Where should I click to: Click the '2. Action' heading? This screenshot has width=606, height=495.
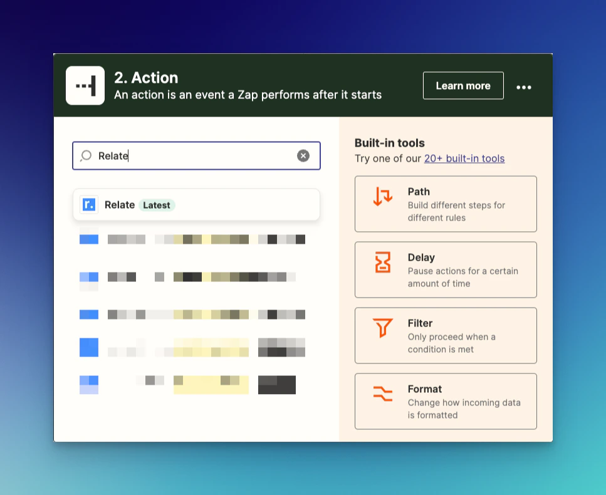point(146,78)
